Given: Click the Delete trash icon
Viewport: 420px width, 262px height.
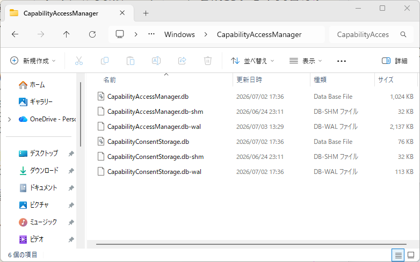Looking at the screenshot, I should 208,61.
